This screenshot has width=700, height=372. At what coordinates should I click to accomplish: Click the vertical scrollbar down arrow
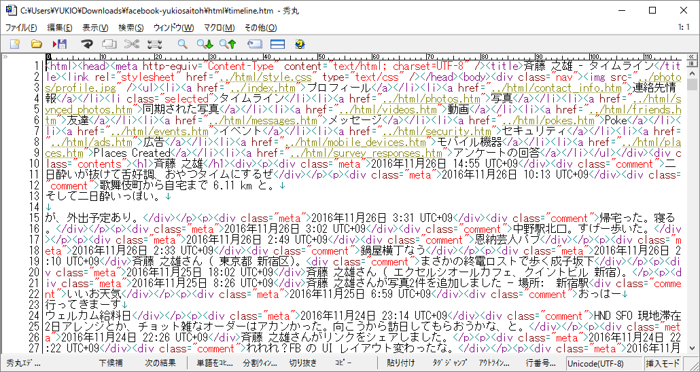click(692, 348)
